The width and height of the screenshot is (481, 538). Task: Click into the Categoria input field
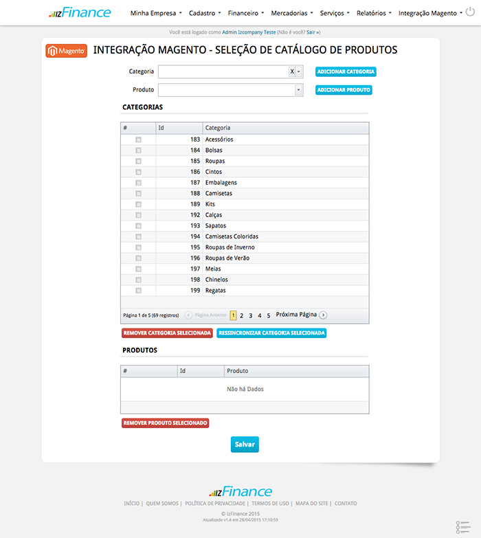(x=223, y=71)
